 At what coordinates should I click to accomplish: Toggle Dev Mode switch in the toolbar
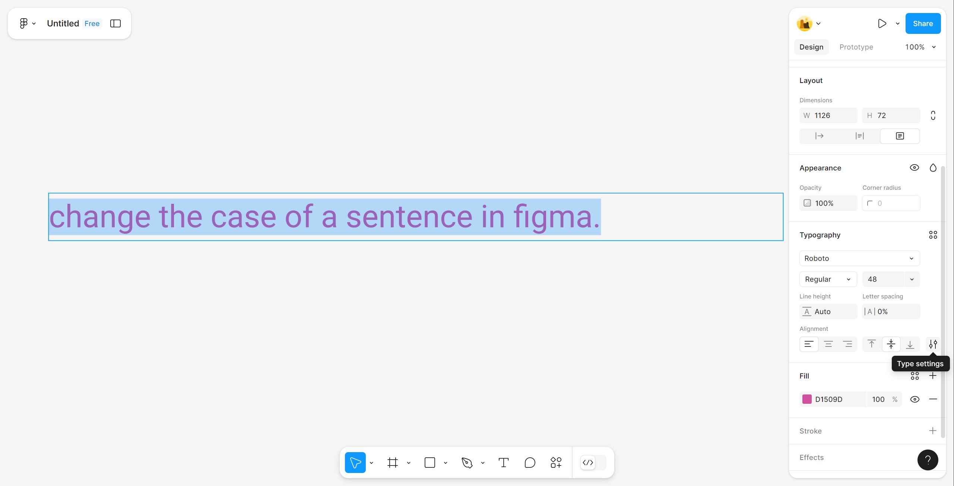point(593,463)
